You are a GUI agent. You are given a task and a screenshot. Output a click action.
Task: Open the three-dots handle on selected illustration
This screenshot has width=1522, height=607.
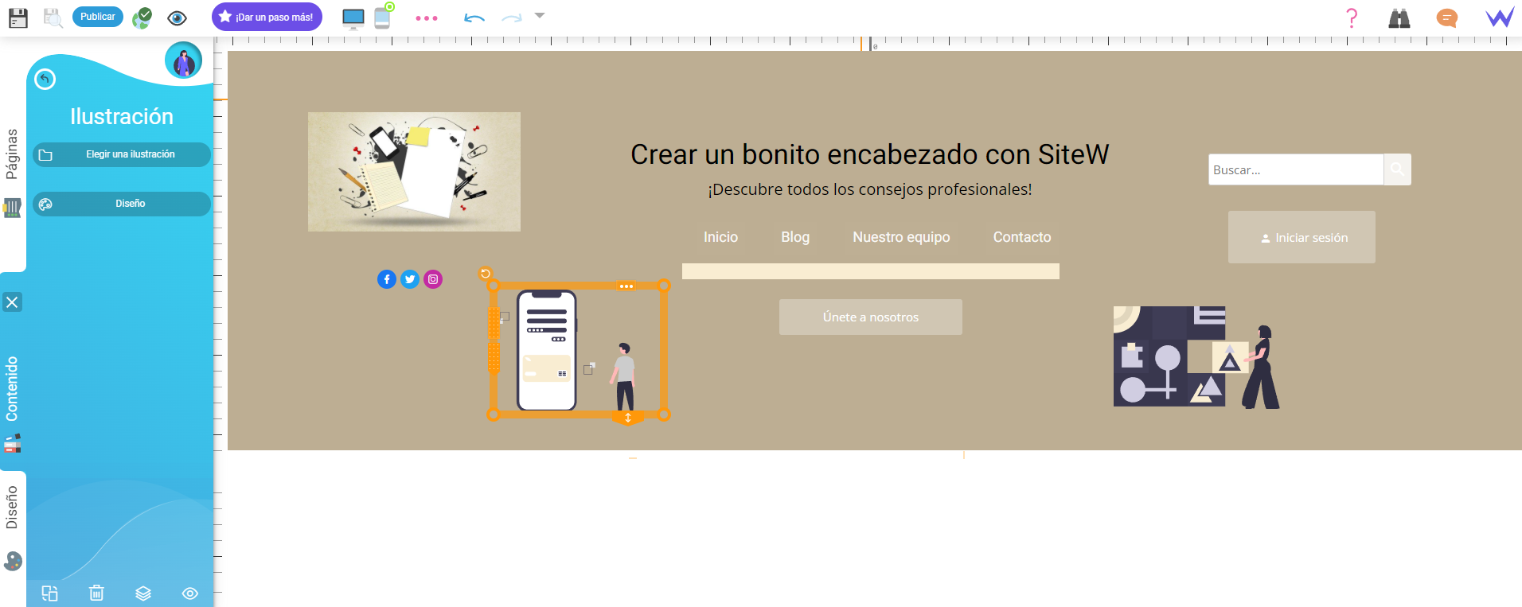point(626,286)
